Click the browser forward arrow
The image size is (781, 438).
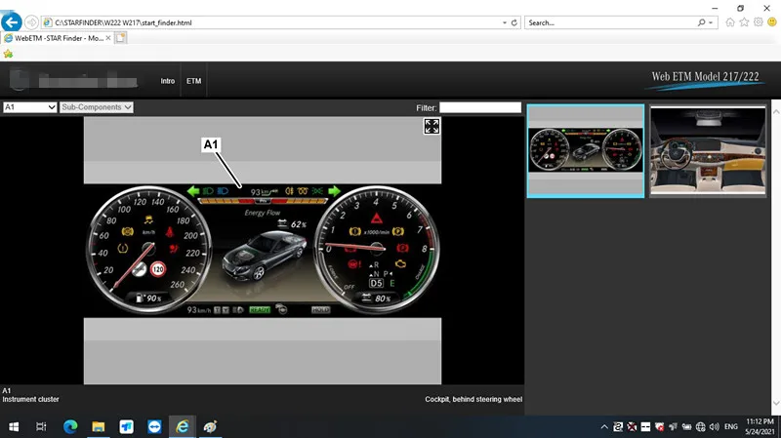pyautogui.click(x=31, y=22)
